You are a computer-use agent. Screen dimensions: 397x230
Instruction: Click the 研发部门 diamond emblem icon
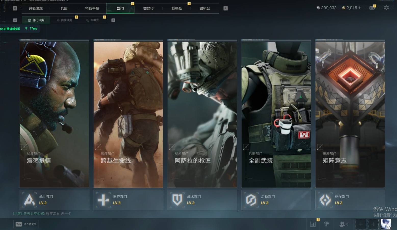point(325,200)
